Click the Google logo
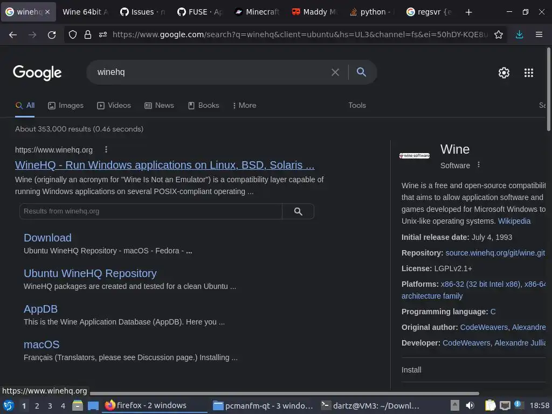This screenshot has height=414, width=552. pos(37,73)
